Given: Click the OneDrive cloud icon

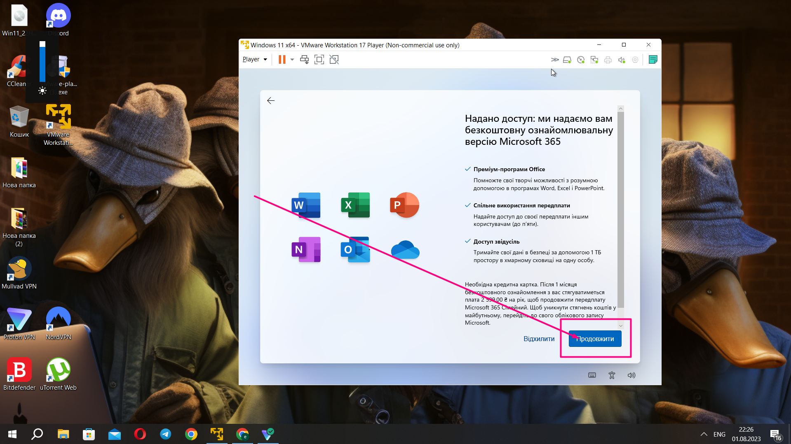Looking at the screenshot, I should pos(405,250).
